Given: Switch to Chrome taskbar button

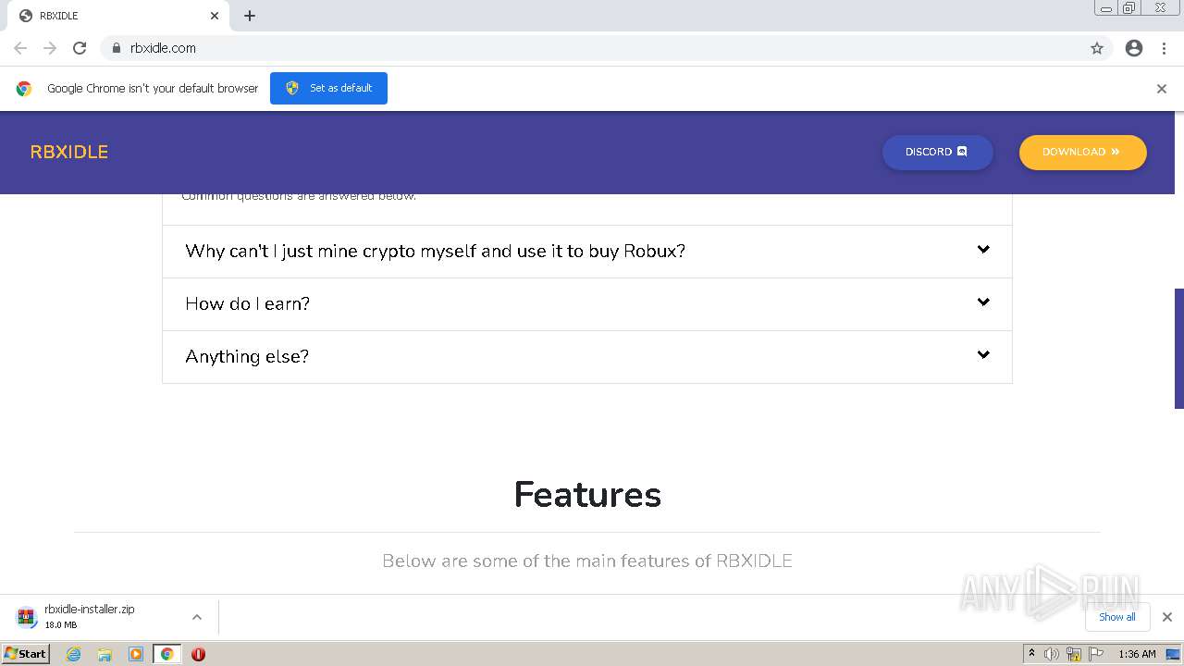Looking at the screenshot, I should (166, 654).
